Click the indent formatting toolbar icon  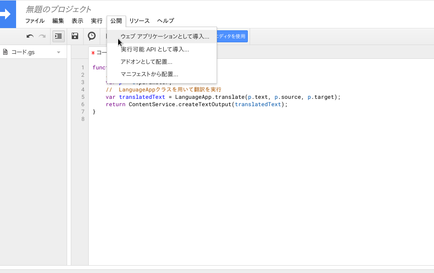(58, 36)
